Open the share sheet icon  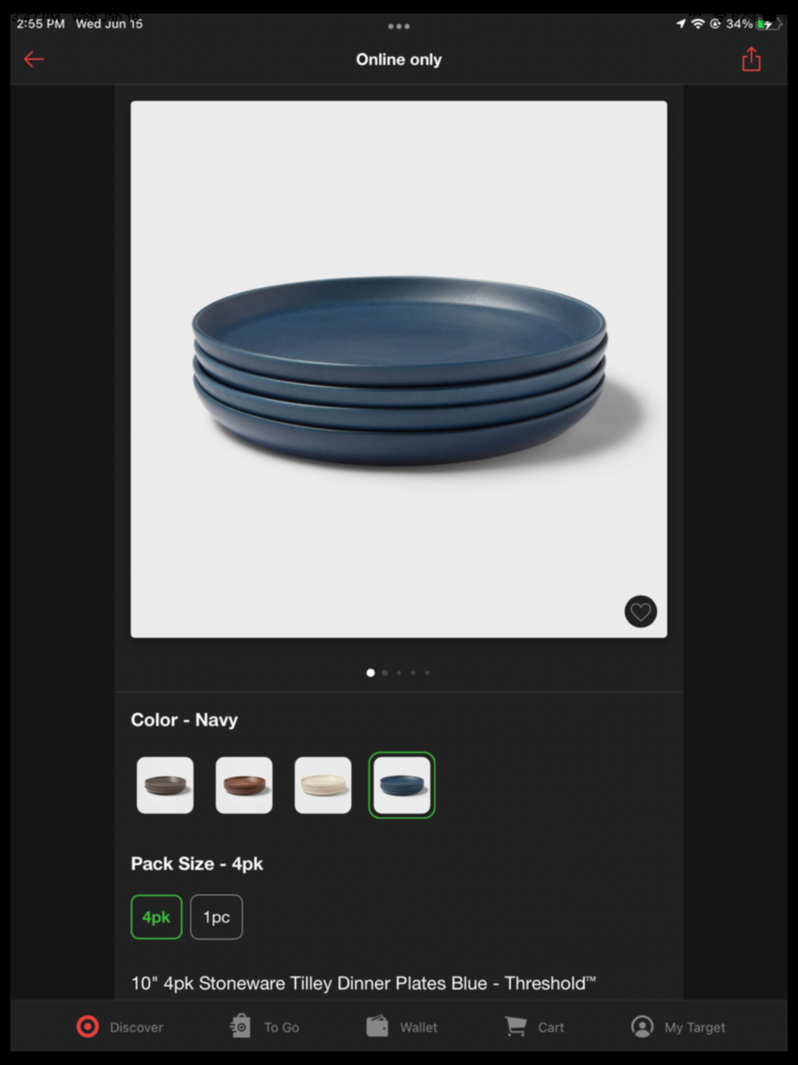pyautogui.click(x=751, y=59)
